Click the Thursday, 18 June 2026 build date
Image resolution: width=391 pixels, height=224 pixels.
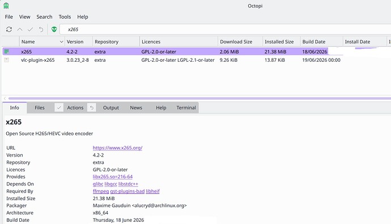(118, 220)
